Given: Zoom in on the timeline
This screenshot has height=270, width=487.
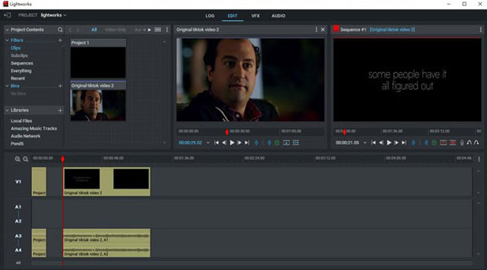Looking at the screenshot, I should [x=17, y=159].
